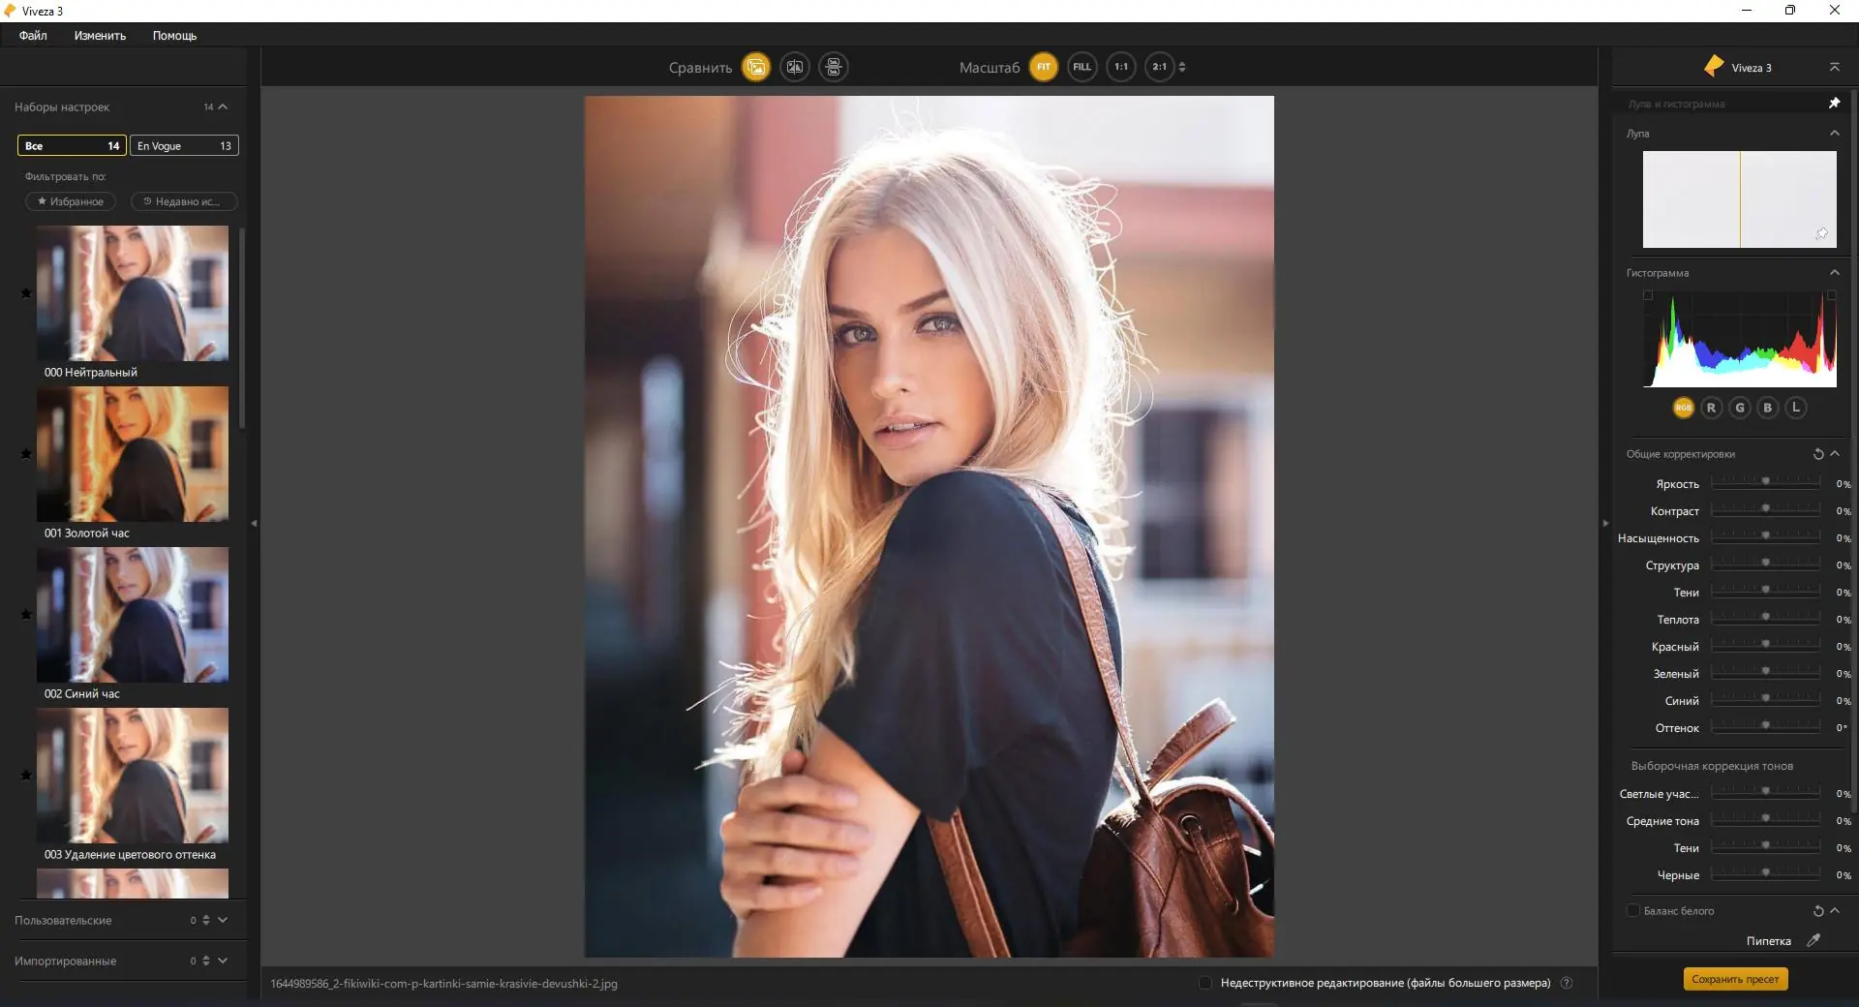Image resolution: width=1859 pixels, height=1007 pixels.
Task: Select the Все presets tab
Action: [72, 145]
